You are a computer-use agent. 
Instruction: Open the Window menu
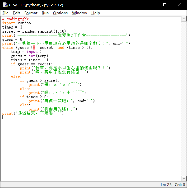pos(79,13)
